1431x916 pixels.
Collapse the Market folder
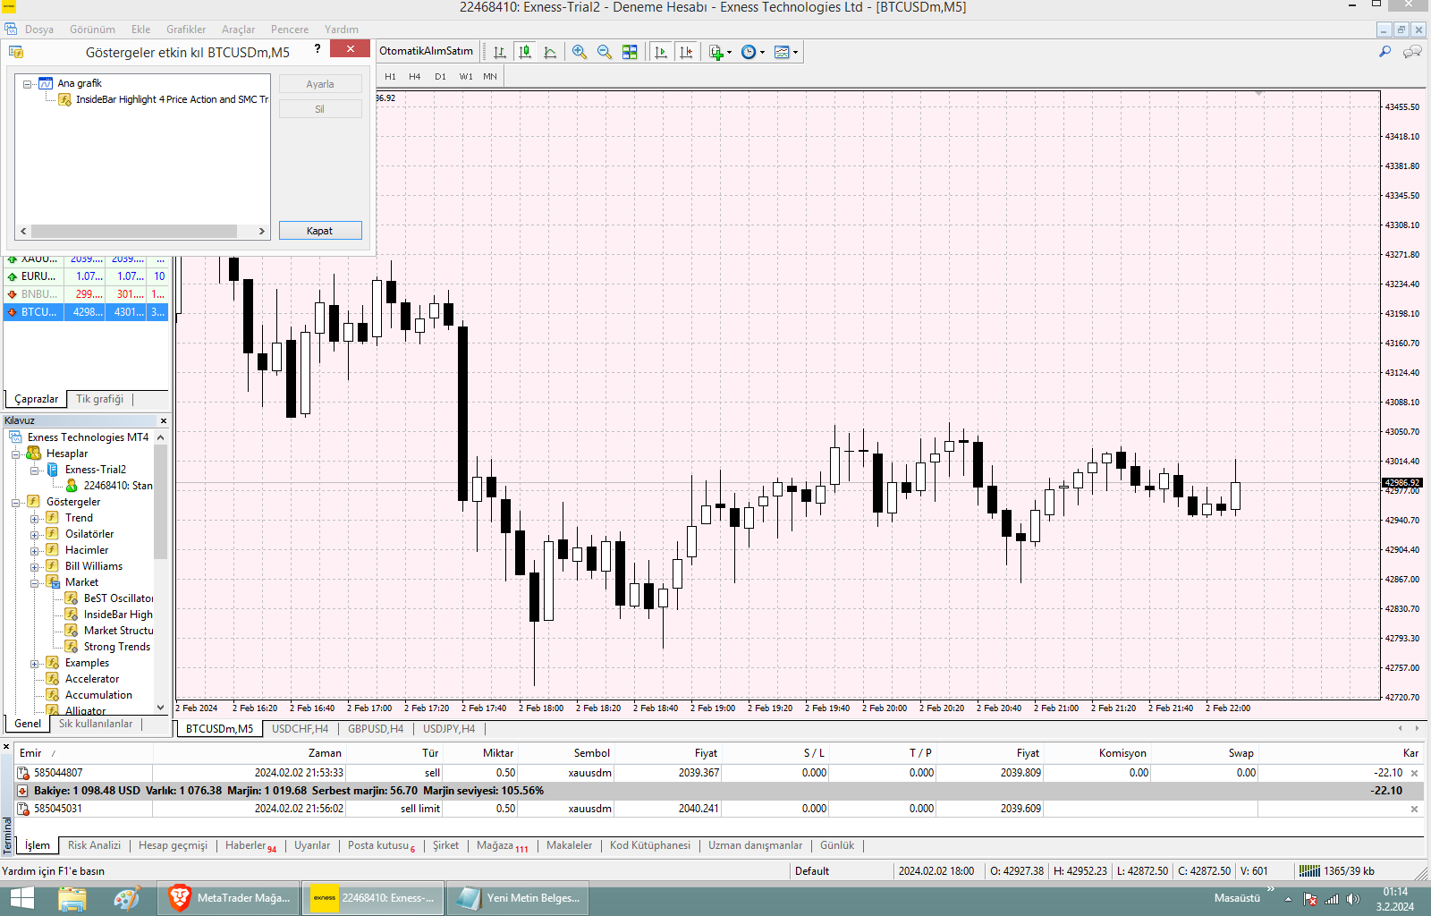(34, 583)
